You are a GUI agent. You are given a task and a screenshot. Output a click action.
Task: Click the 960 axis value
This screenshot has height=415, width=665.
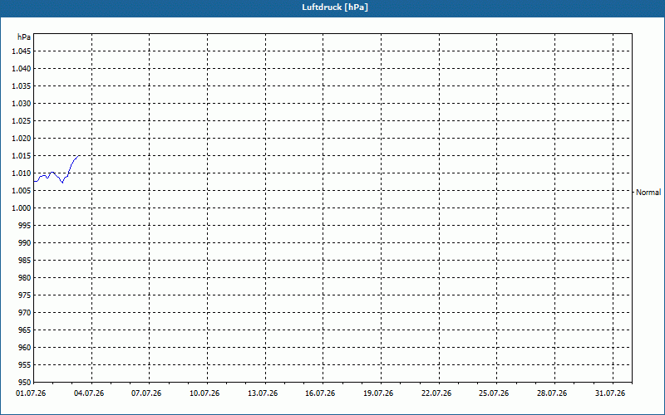25,347
